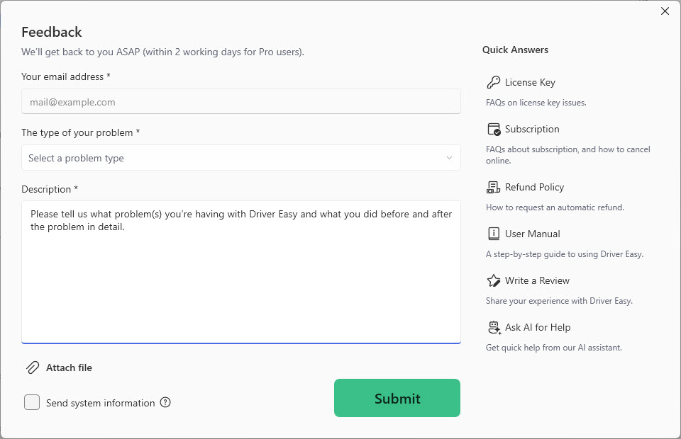
Task: Close the Feedback dialog window
Action: click(665, 11)
